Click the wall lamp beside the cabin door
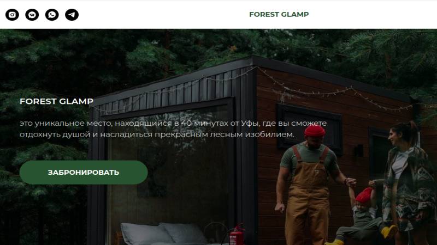The width and height of the screenshot is (437, 245). (359, 150)
